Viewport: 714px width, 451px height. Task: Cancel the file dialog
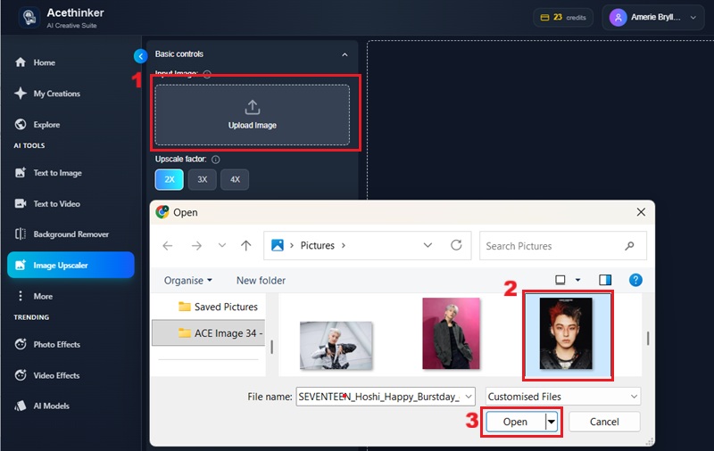point(604,422)
